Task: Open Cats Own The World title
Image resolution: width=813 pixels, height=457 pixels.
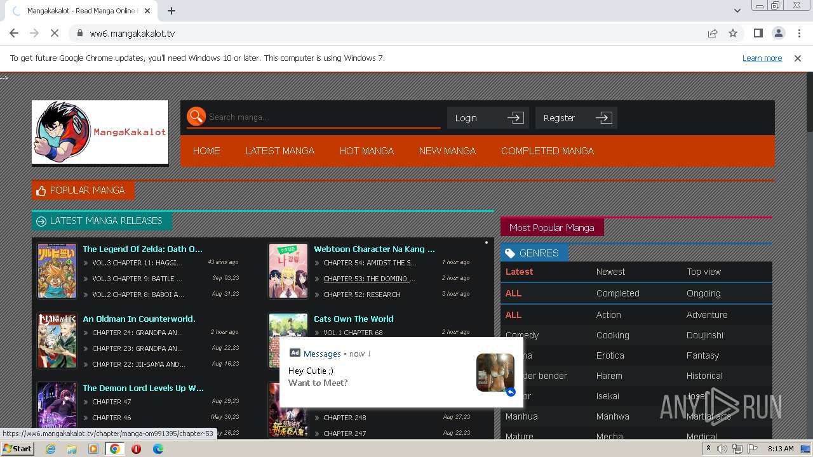Action: (x=354, y=319)
